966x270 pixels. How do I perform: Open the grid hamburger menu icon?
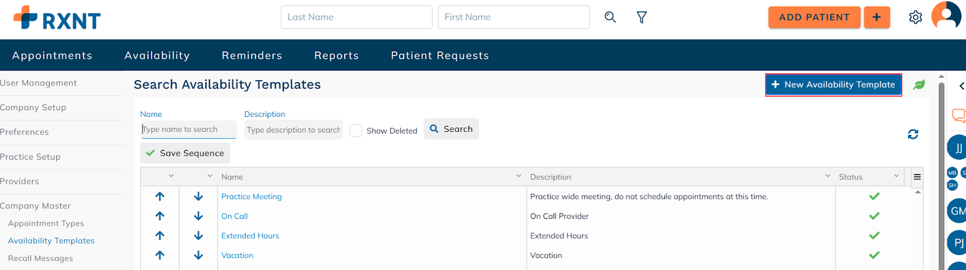(917, 177)
